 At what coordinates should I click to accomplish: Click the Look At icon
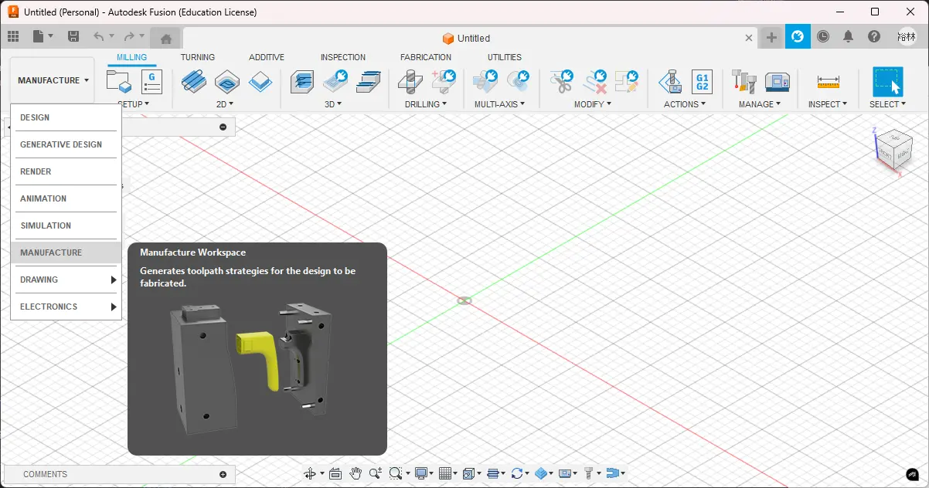tap(335, 473)
